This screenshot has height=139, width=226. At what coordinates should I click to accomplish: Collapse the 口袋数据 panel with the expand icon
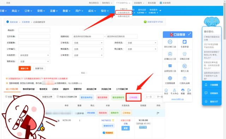point(190,34)
